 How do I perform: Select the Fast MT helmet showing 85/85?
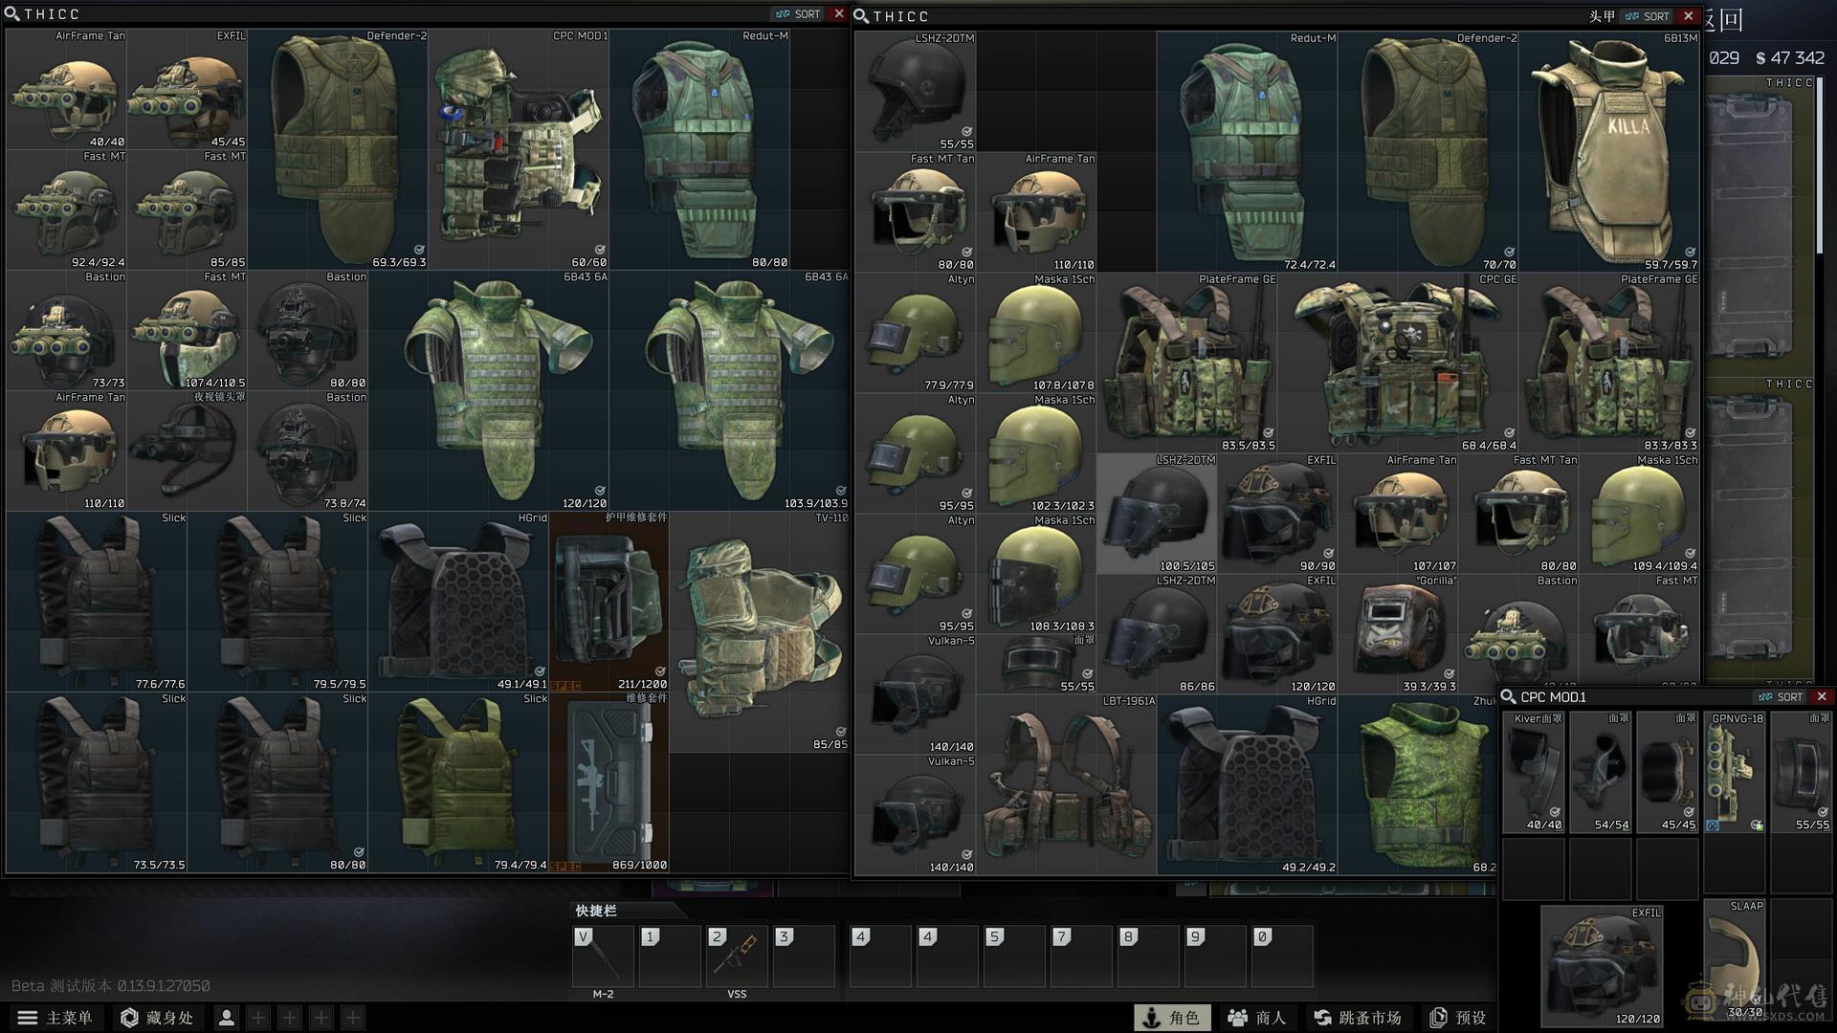[188, 209]
